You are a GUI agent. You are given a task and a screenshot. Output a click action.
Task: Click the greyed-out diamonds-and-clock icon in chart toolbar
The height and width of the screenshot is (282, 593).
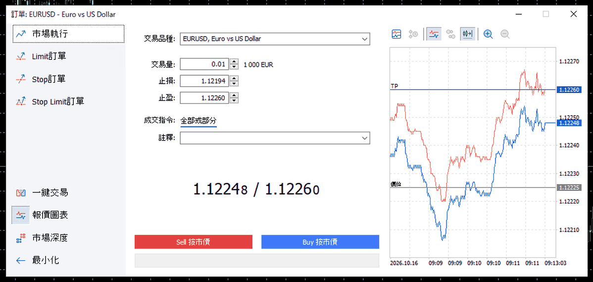point(413,34)
